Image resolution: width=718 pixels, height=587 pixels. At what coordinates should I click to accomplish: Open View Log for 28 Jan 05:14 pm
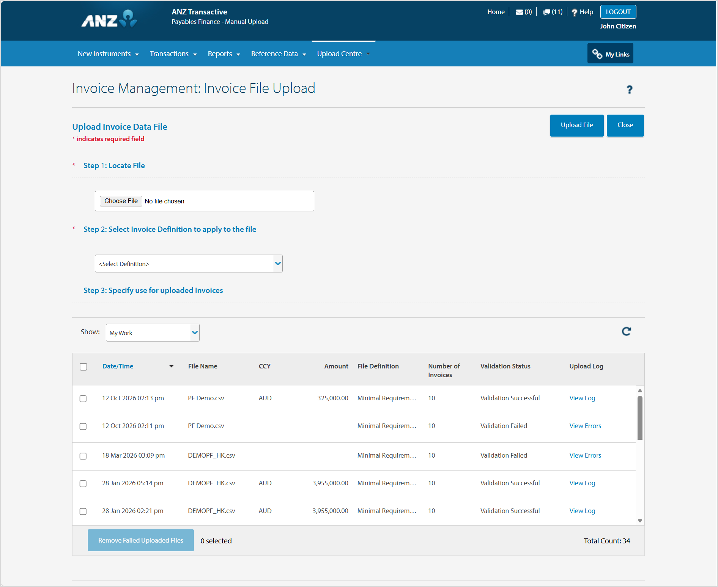(x=582, y=483)
